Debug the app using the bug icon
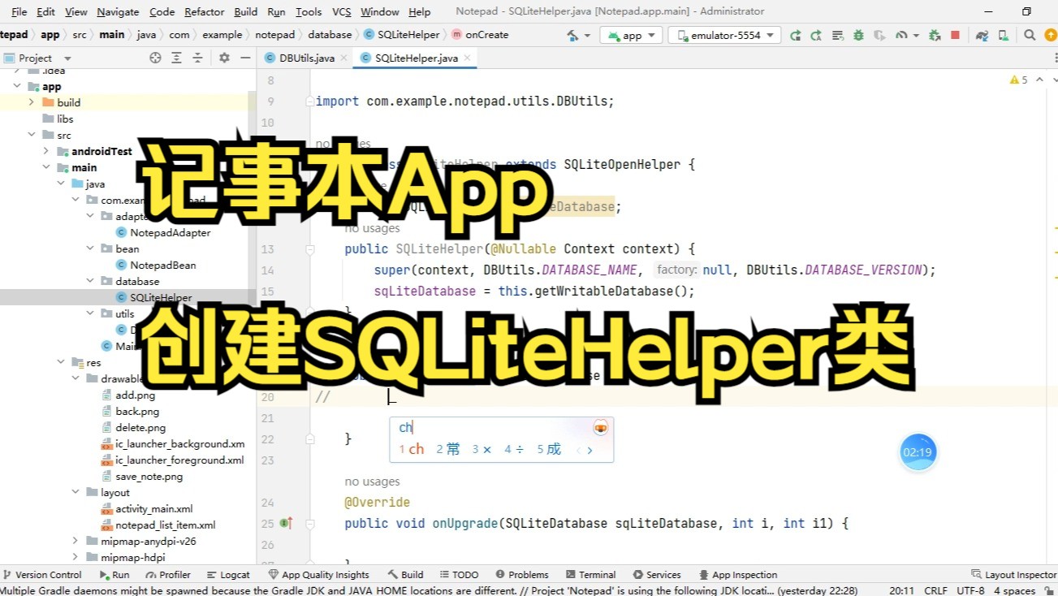 click(x=858, y=35)
